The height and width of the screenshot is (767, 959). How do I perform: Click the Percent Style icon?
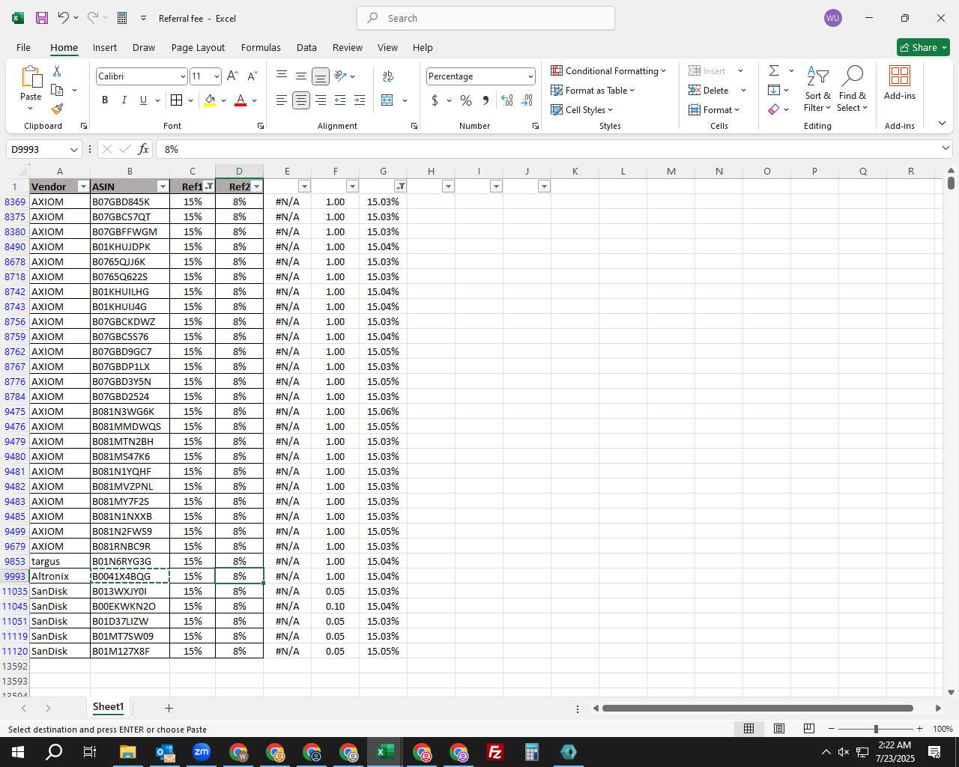(466, 100)
